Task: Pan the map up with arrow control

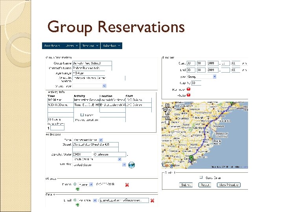Action: click(167, 105)
